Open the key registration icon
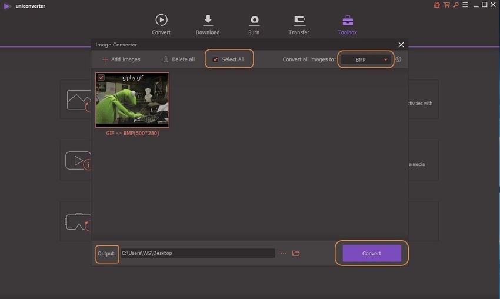 [455, 5]
